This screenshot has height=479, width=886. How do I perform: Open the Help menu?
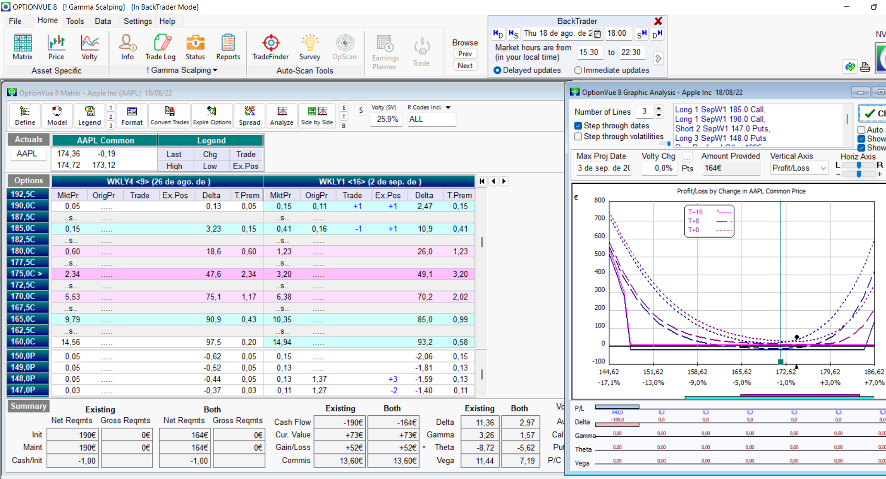pyautogui.click(x=167, y=21)
